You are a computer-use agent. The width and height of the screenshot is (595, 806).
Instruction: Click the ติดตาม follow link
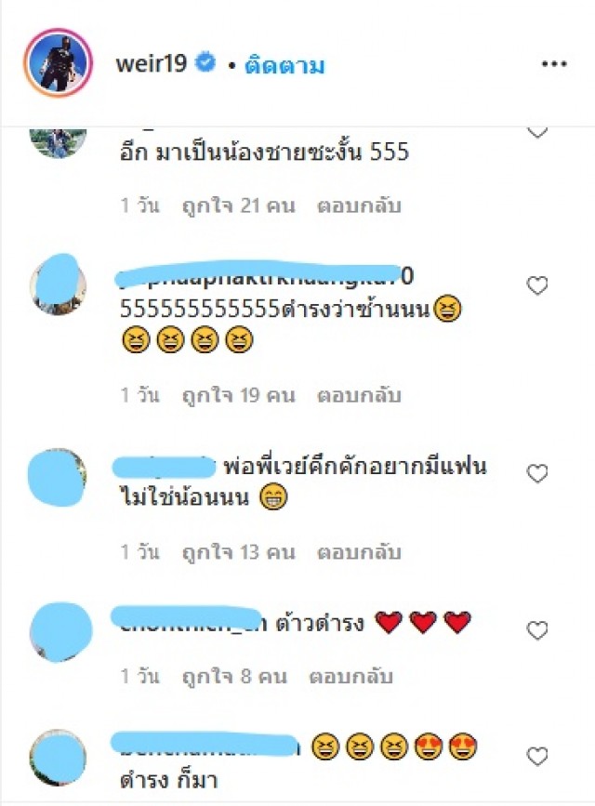point(284,66)
